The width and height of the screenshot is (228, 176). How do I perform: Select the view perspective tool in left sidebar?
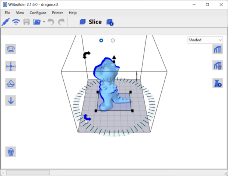11,49
